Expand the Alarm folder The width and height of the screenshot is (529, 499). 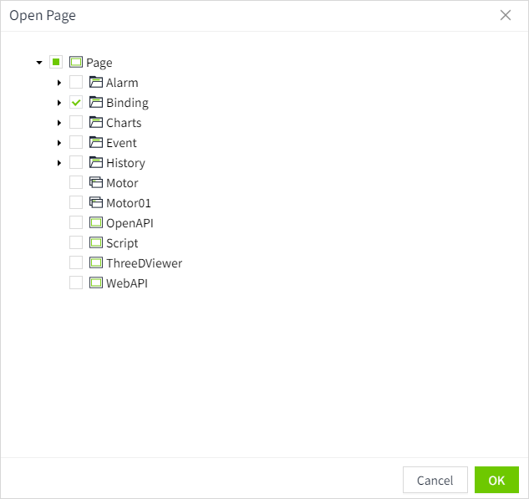pos(58,83)
